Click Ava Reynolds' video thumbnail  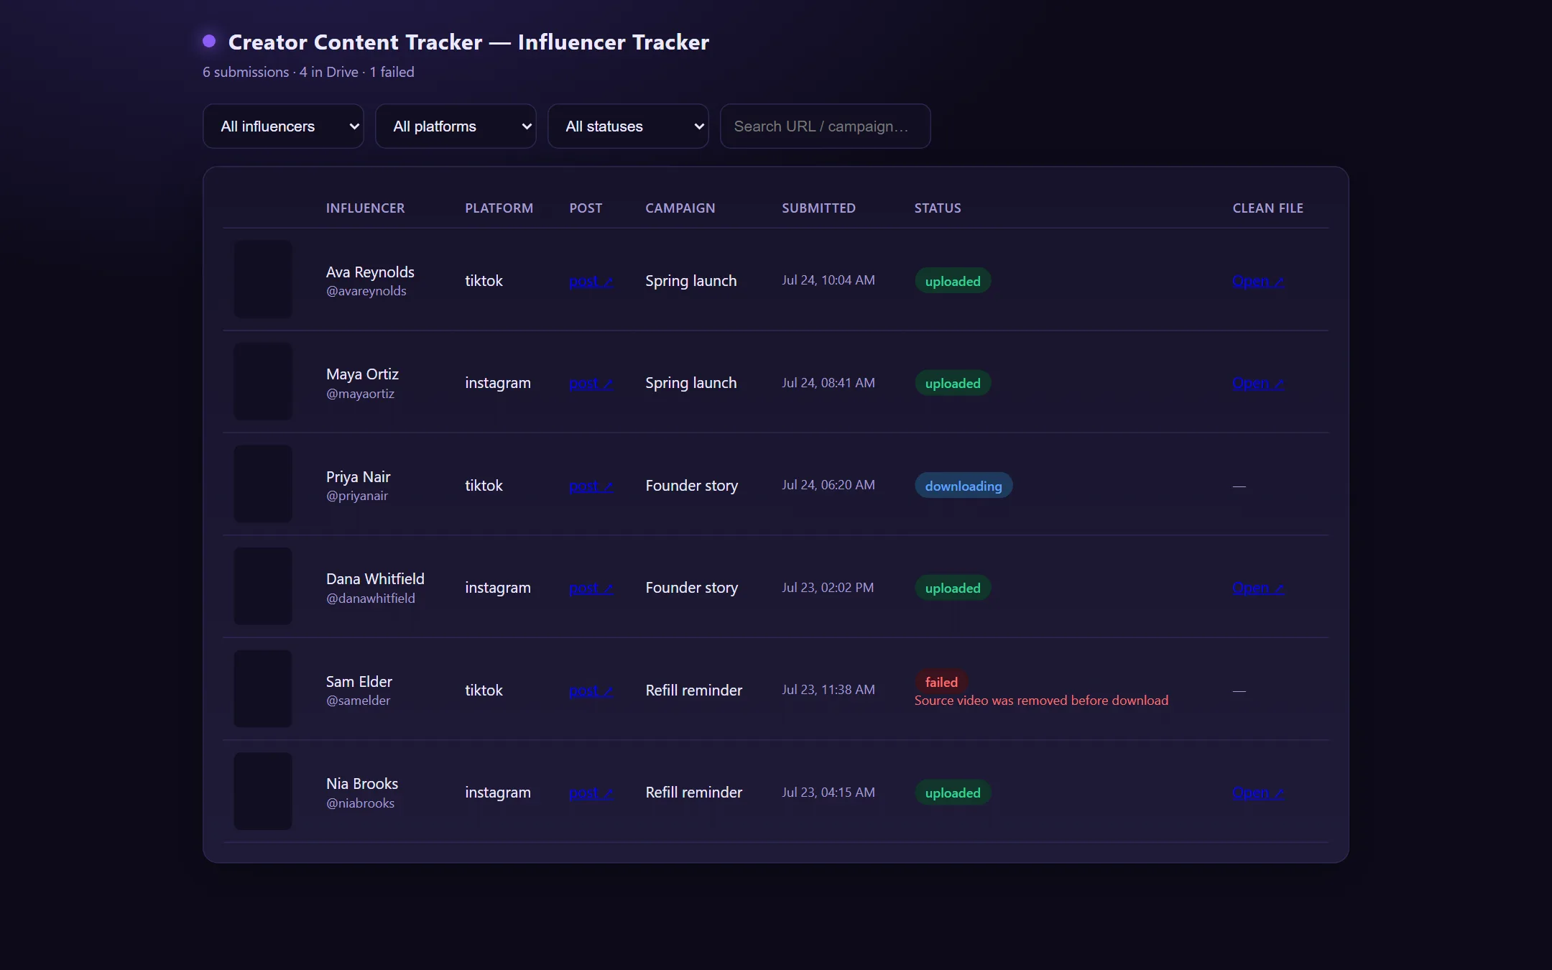point(263,279)
